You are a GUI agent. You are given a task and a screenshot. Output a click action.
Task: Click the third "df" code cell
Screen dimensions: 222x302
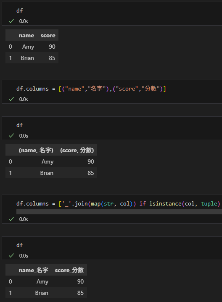(19, 245)
